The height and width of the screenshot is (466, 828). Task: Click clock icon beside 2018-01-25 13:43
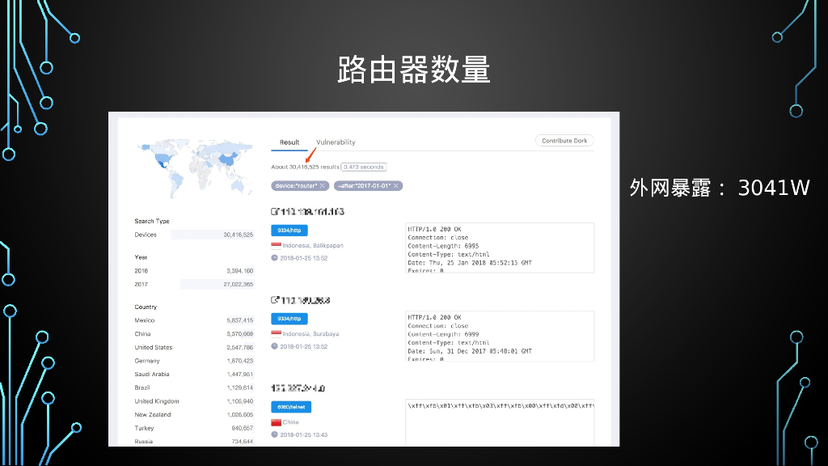tap(275, 434)
